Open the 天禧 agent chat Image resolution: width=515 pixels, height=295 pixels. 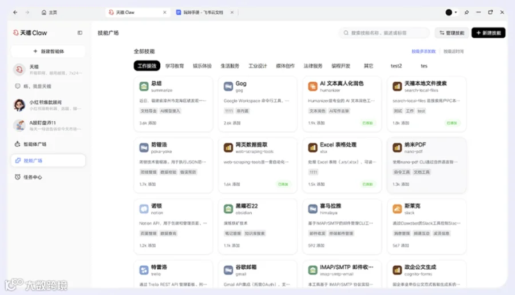pos(48,70)
